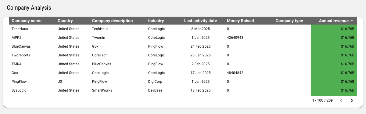The image size is (366, 114).
Task: Click Gox row annual revenue cell
Action: click(334, 73)
